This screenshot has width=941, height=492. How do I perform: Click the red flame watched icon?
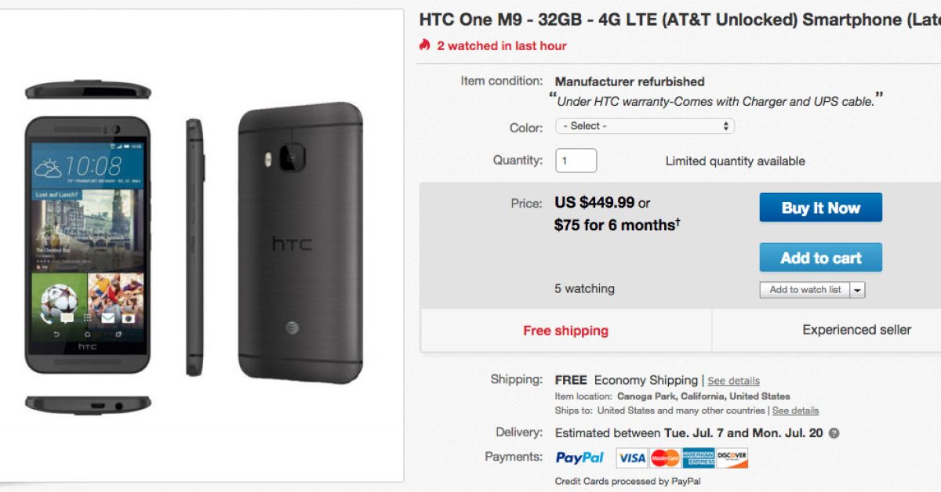point(425,45)
